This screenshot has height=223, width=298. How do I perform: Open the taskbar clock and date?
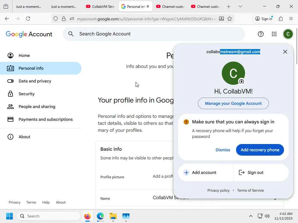tap(283, 216)
